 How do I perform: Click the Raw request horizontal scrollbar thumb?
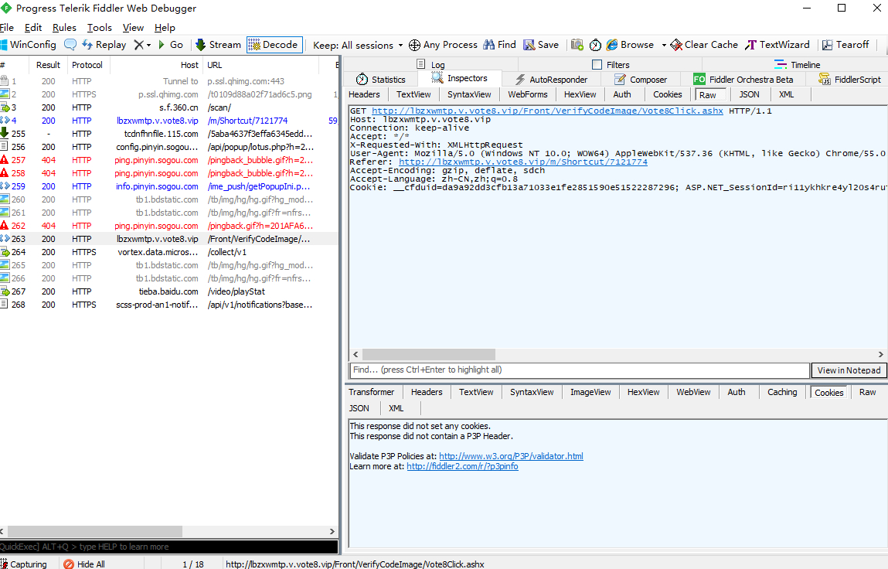[429, 354]
